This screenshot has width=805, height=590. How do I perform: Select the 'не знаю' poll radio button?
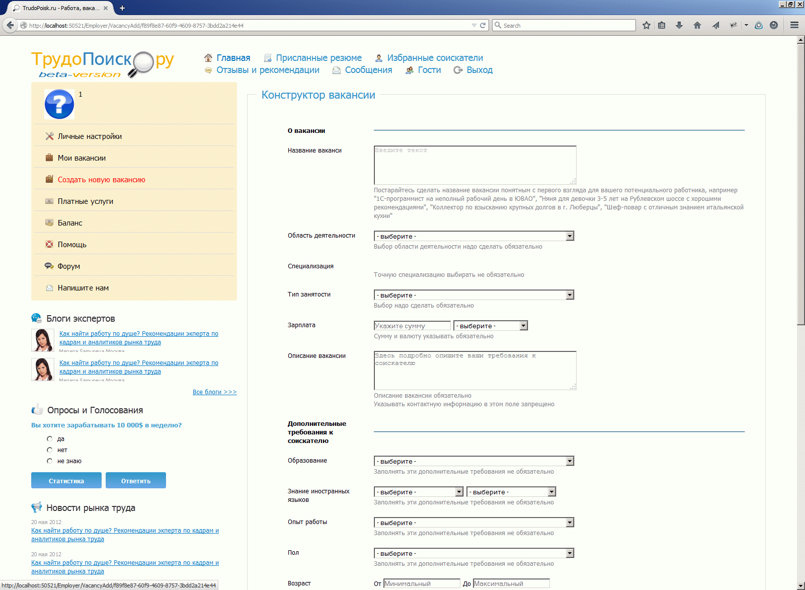(x=49, y=461)
